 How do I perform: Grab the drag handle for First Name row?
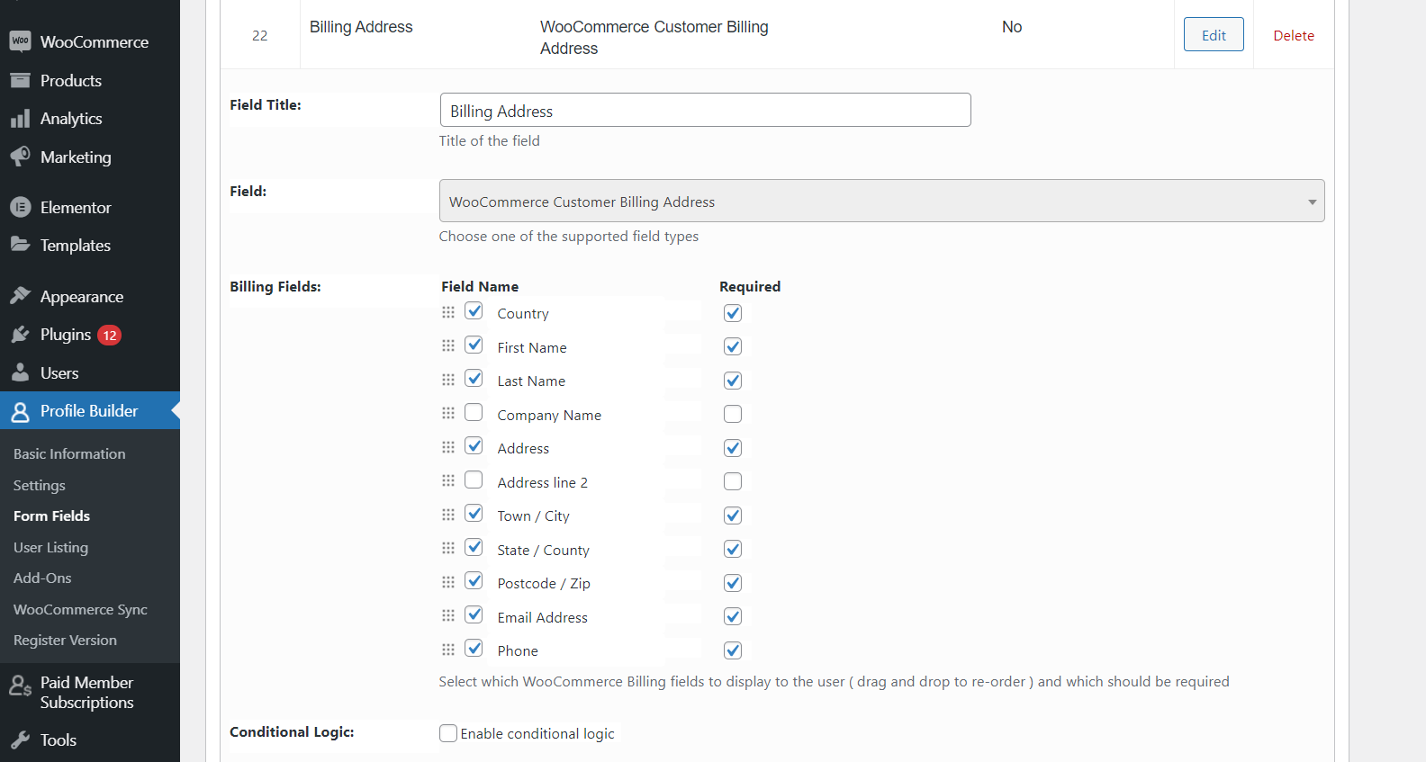(448, 345)
